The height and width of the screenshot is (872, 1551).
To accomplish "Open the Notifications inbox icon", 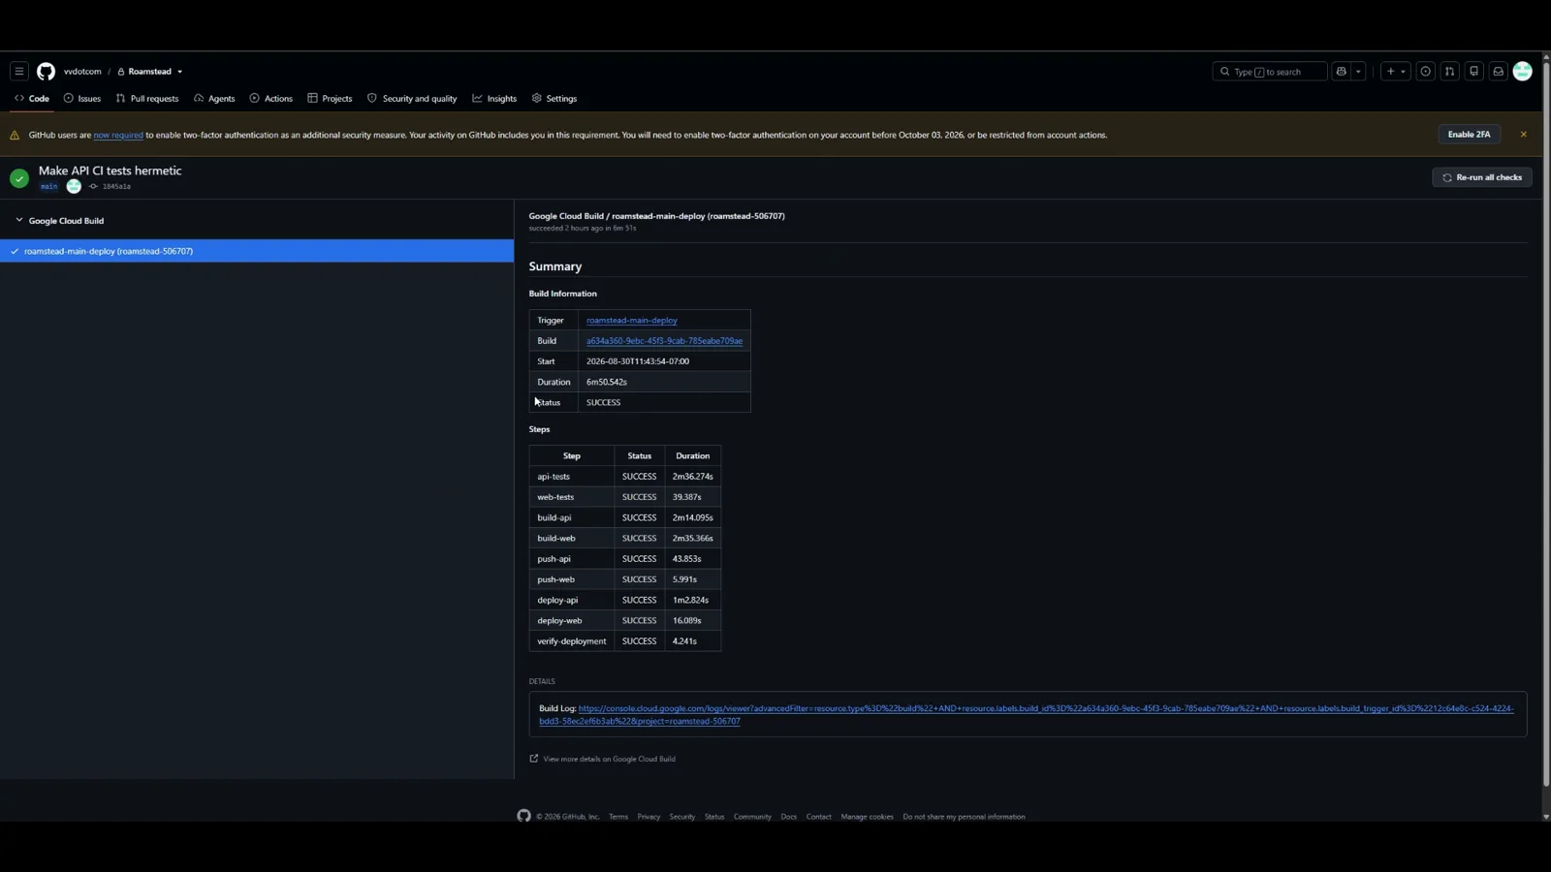I will (1499, 72).
